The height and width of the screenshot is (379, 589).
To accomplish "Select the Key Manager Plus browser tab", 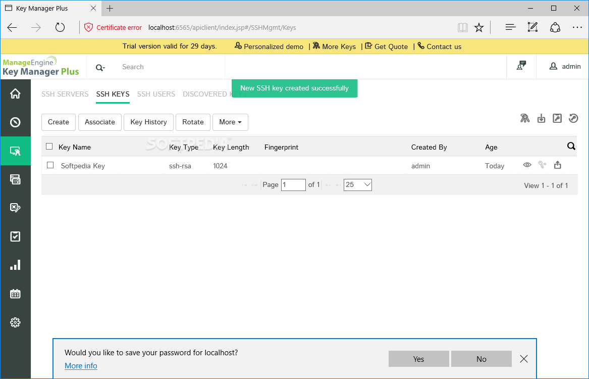I will click(50, 8).
